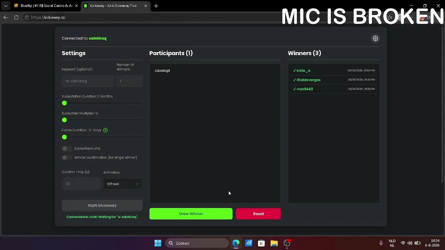Click the NLD language indicator
Image resolution: width=445 pixels, height=250 pixels.
392,243
